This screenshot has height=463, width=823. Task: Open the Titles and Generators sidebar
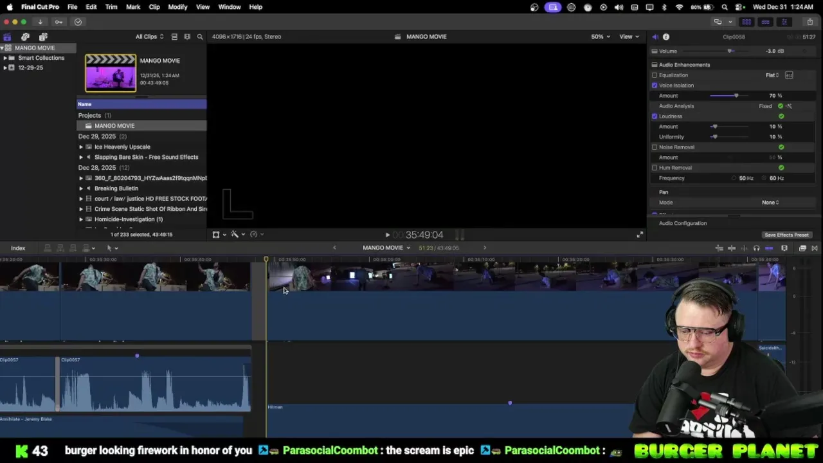tap(43, 37)
